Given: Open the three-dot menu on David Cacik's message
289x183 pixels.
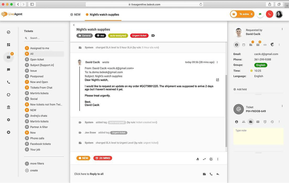Looking at the screenshot, I should [x=218, y=62].
